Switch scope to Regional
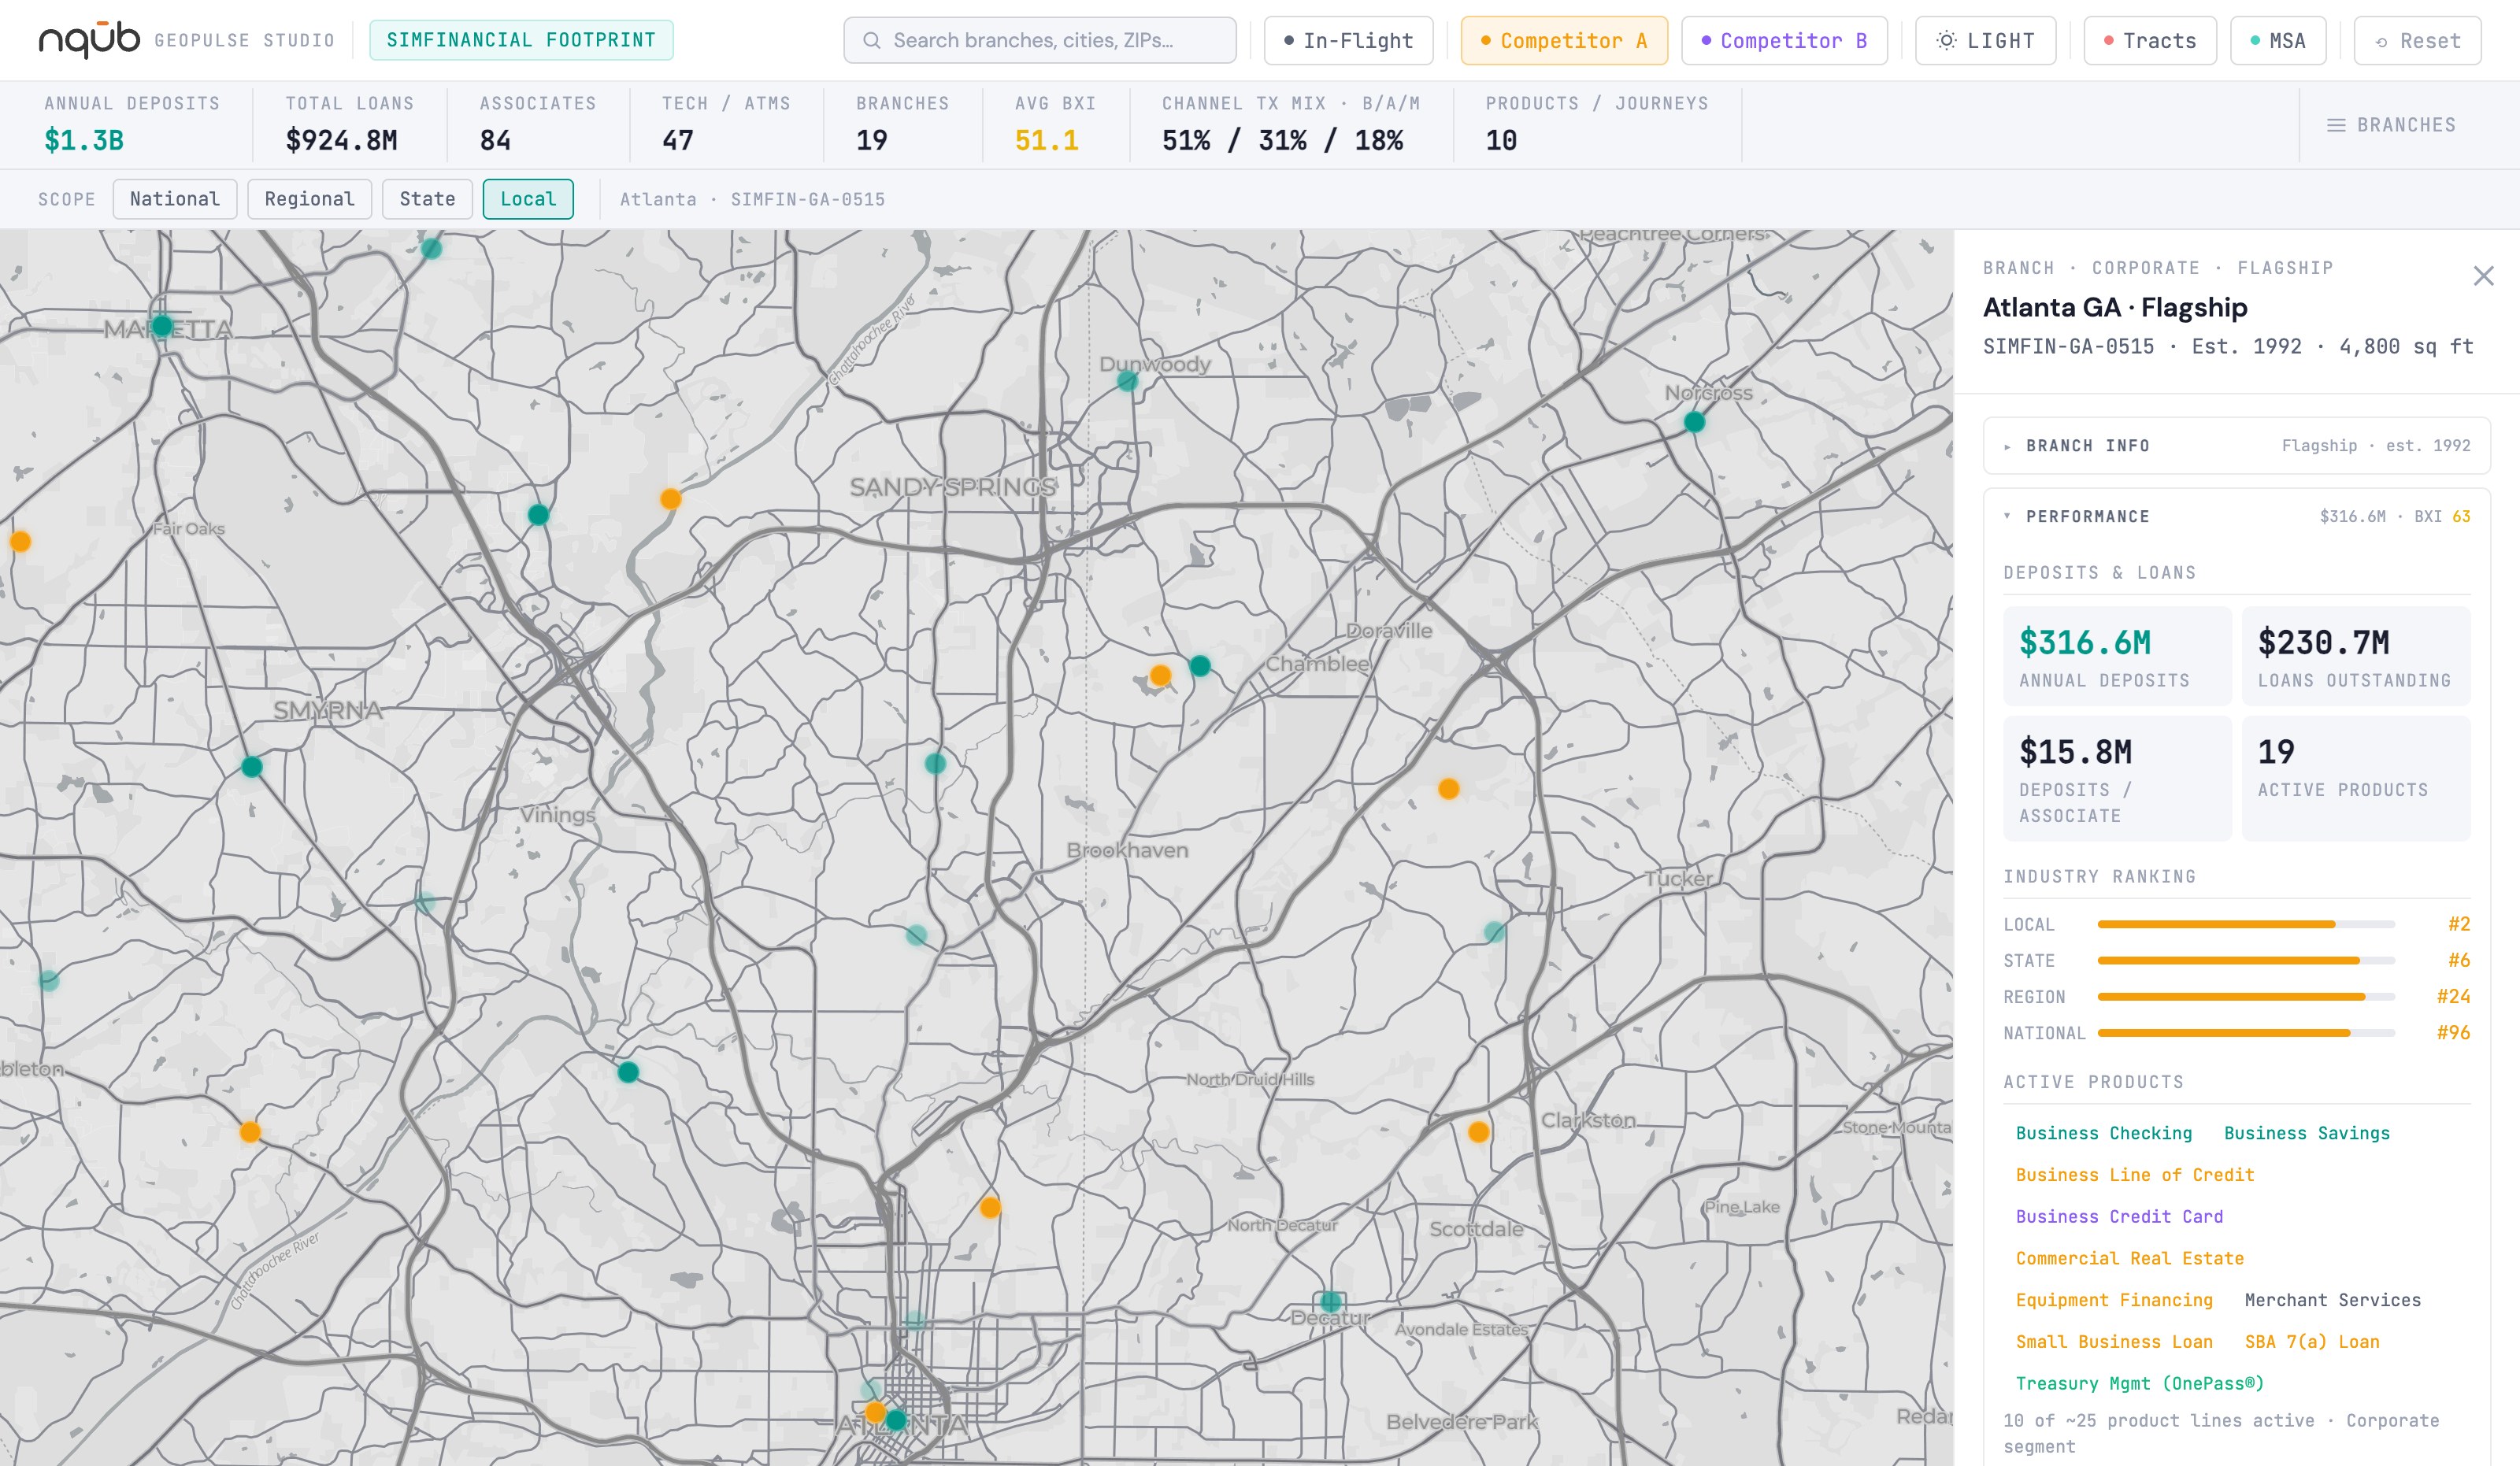This screenshot has width=2520, height=1466. 310,199
